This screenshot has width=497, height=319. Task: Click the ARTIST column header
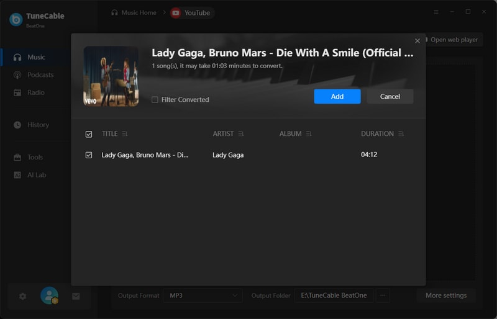click(x=223, y=134)
